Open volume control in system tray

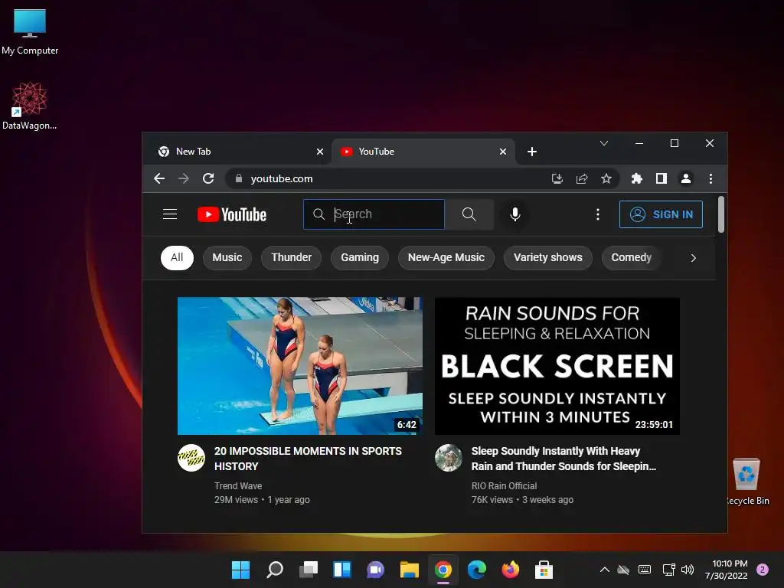pos(688,570)
